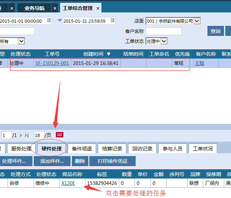
Task: Expand the 所有 dropdown
Action: pyautogui.click(x=21, y=41)
